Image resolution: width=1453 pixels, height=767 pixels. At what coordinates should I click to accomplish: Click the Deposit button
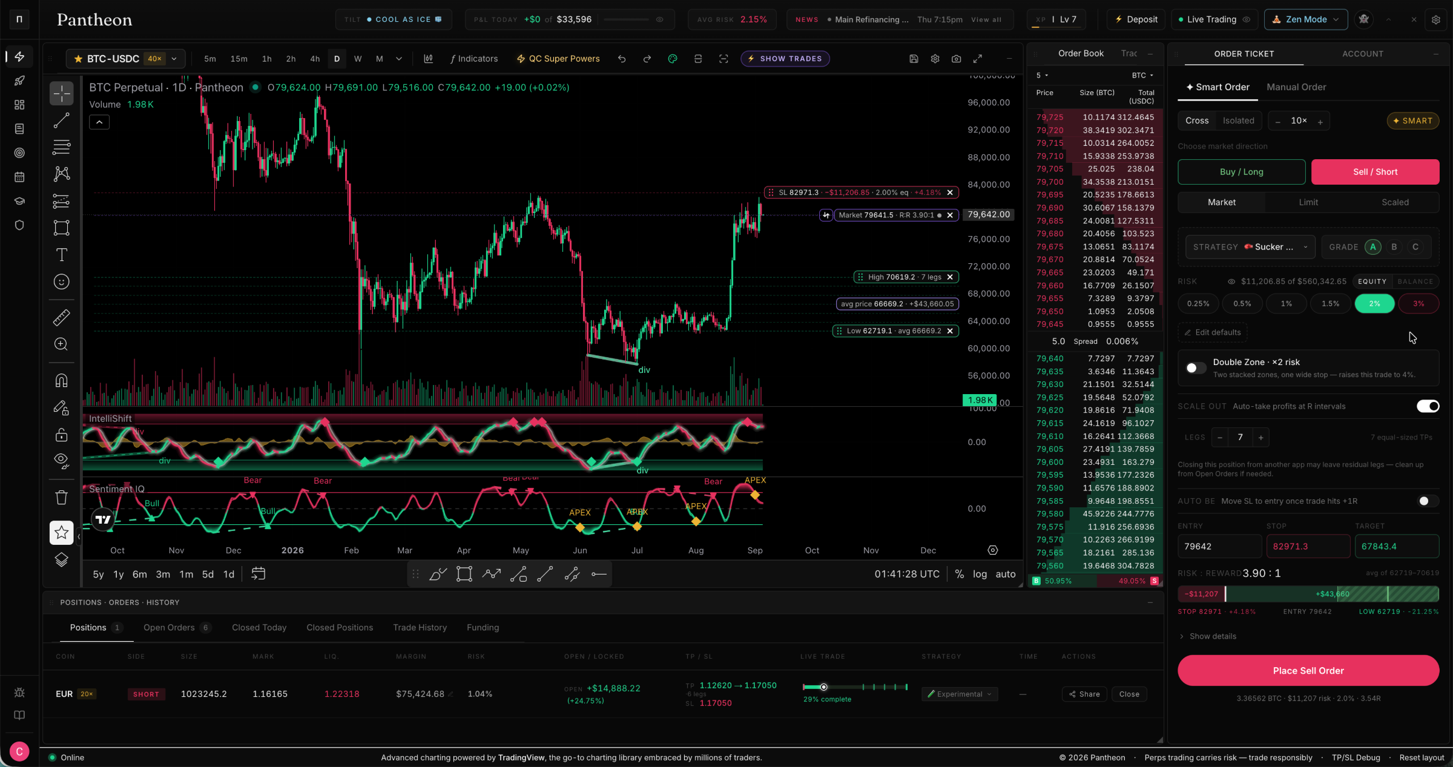click(x=1136, y=19)
